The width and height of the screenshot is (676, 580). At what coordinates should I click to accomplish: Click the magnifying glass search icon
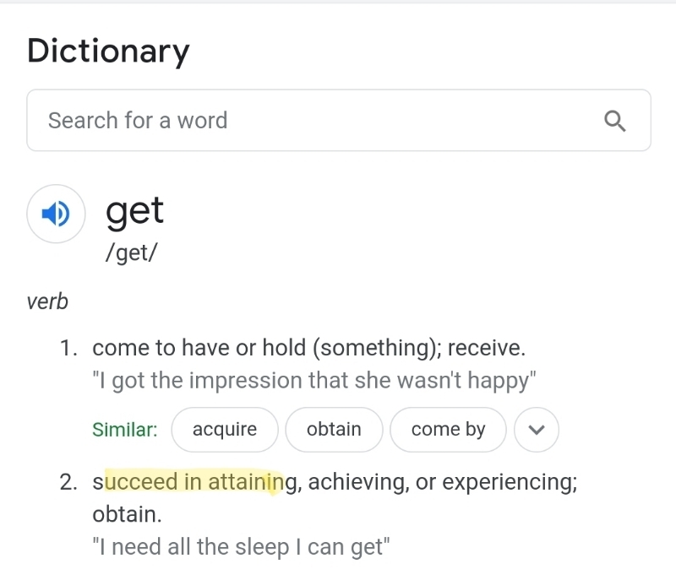coord(614,121)
